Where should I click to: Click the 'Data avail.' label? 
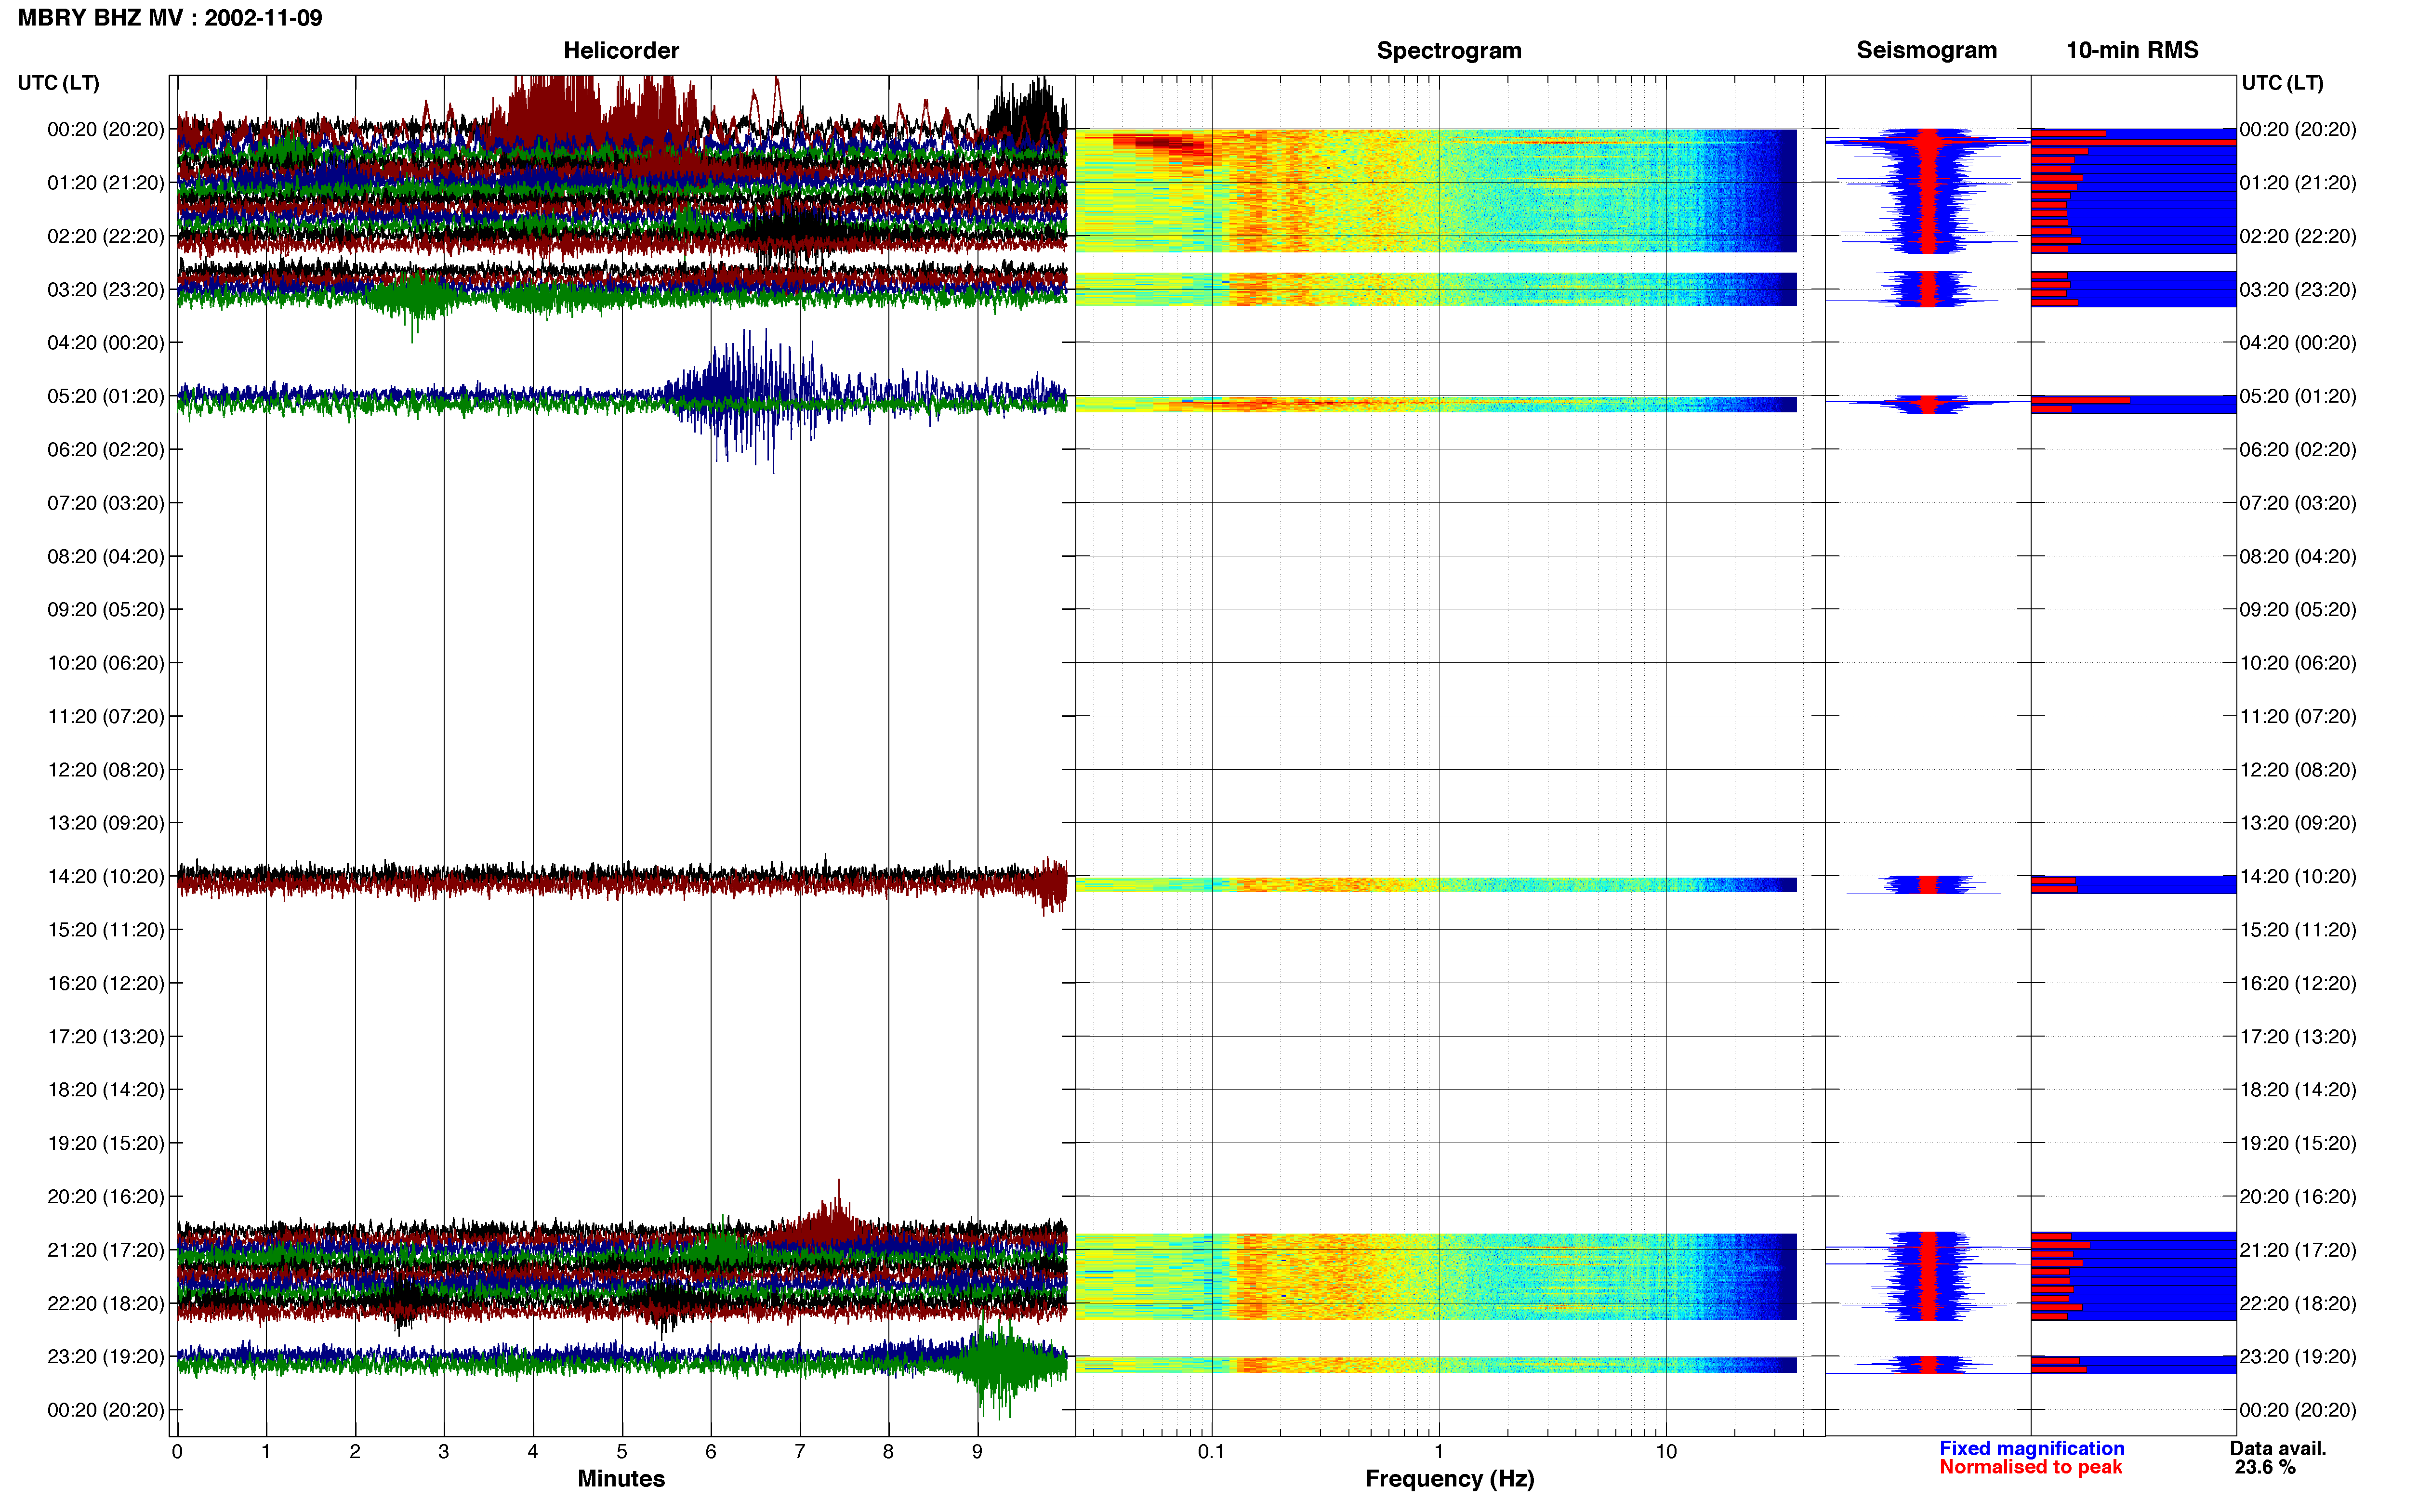2278,1448
